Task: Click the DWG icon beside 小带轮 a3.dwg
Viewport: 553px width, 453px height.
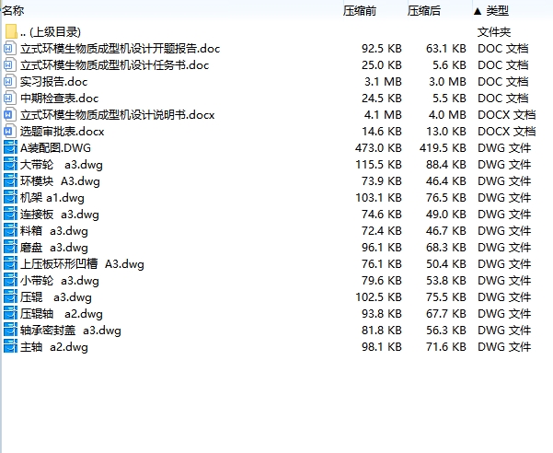Action: click(10, 281)
